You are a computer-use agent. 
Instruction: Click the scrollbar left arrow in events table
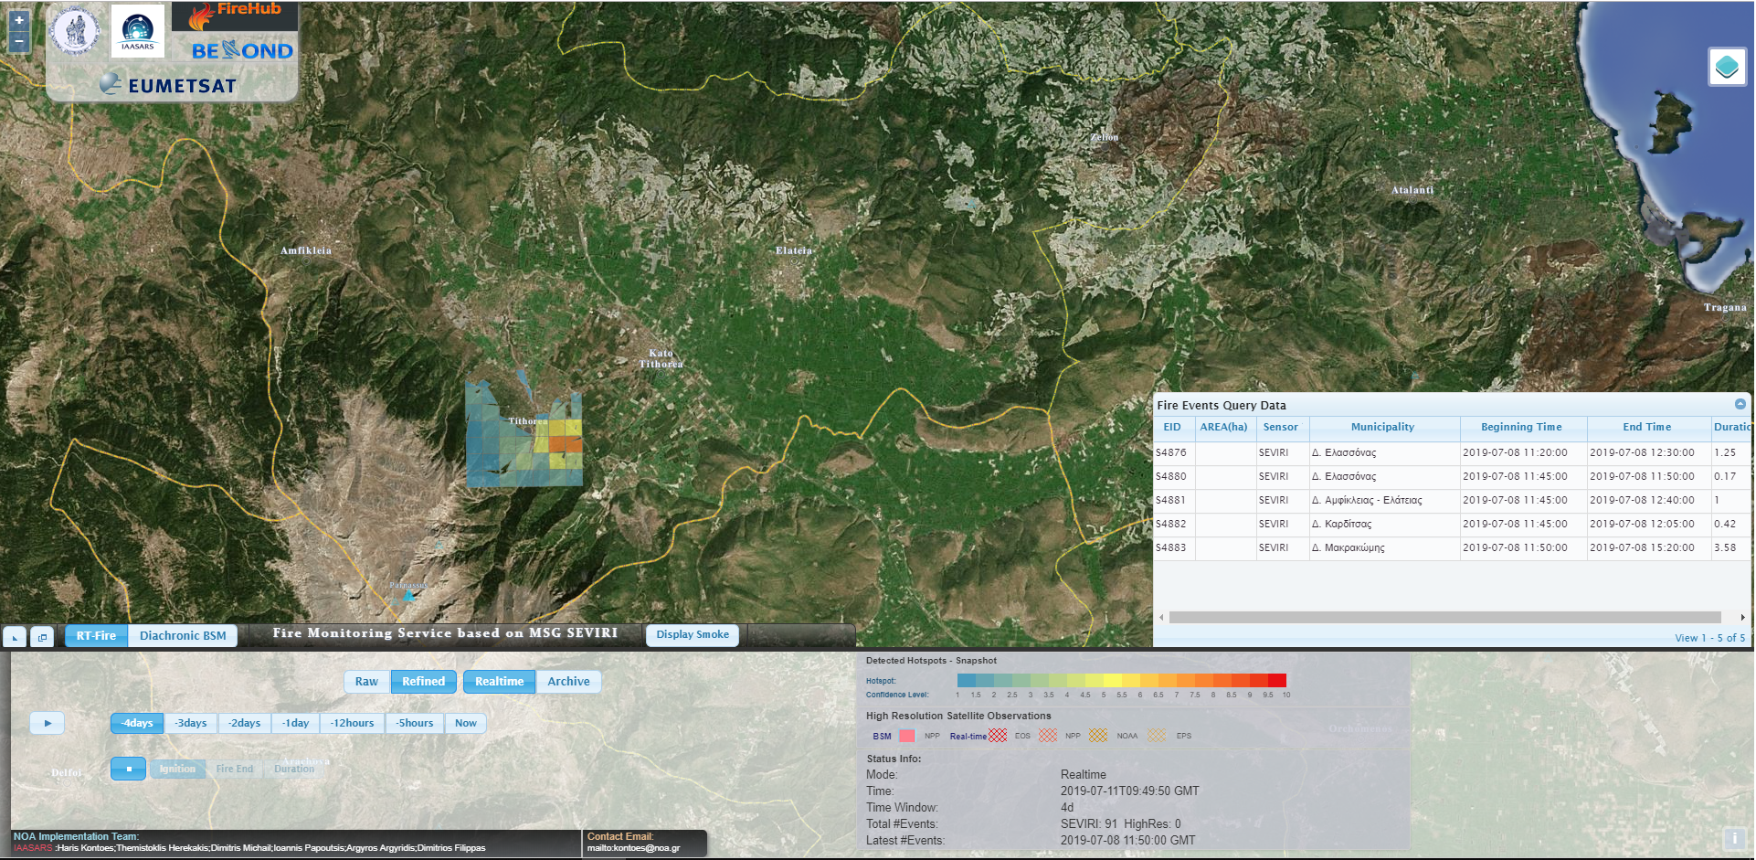1161,618
